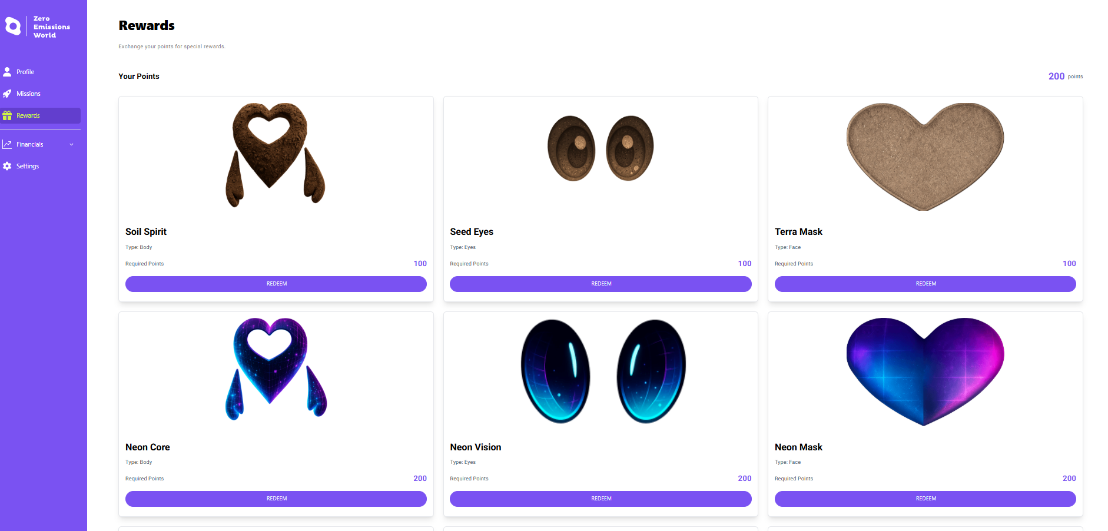Redeem the Neon Vision reward
The width and height of the screenshot is (1108, 531).
click(x=601, y=499)
